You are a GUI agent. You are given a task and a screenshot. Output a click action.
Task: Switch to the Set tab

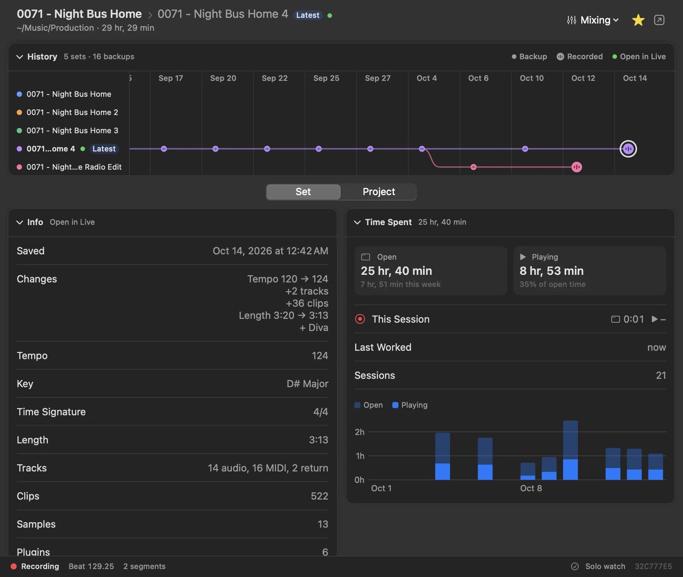pyautogui.click(x=303, y=192)
